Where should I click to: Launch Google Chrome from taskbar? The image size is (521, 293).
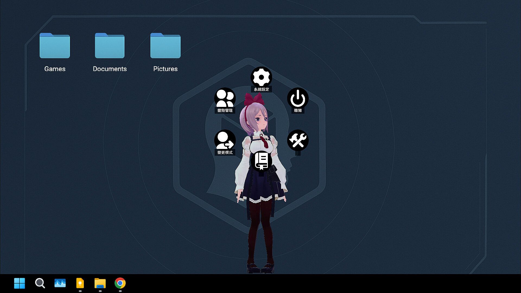click(x=120, y=283)
